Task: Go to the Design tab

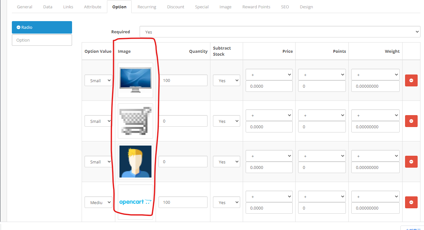Action: 306,7
